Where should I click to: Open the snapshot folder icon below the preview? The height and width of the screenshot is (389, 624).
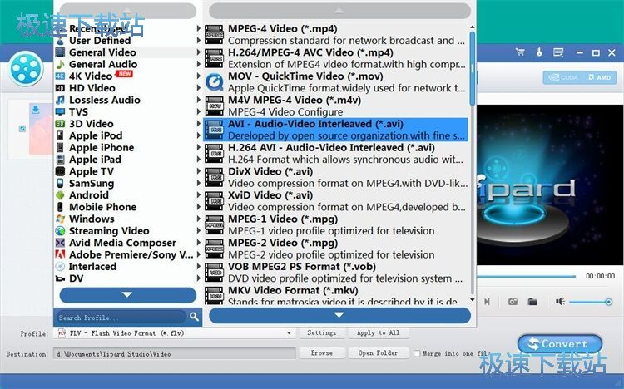[x=532, y=302]
